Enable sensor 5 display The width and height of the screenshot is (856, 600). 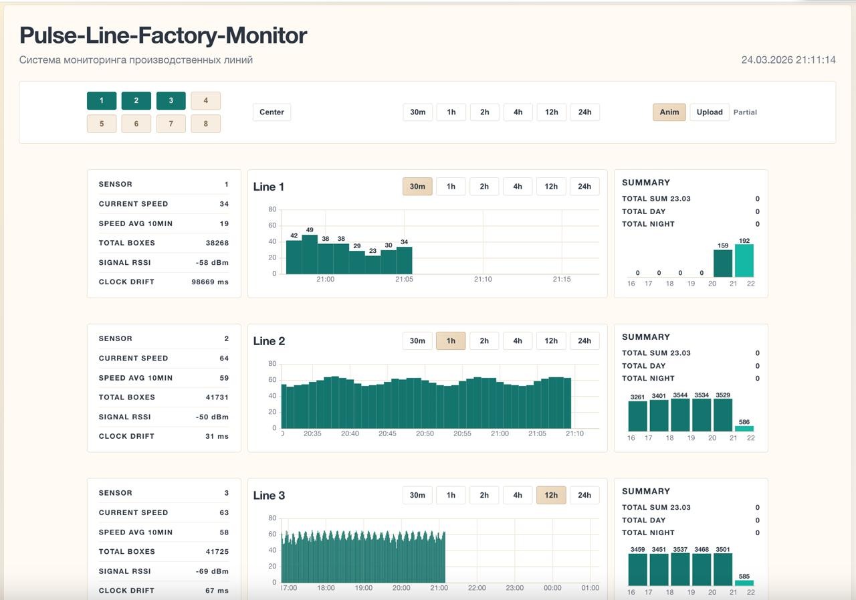coord(102,124)
